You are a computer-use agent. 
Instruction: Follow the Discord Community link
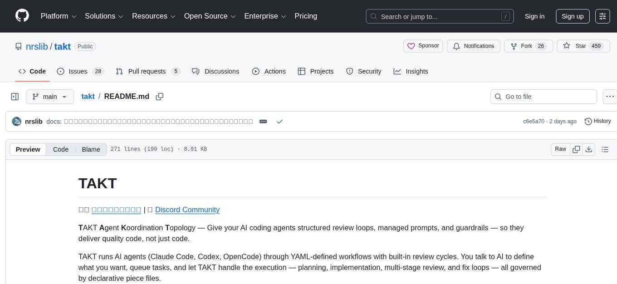(187, 210)
